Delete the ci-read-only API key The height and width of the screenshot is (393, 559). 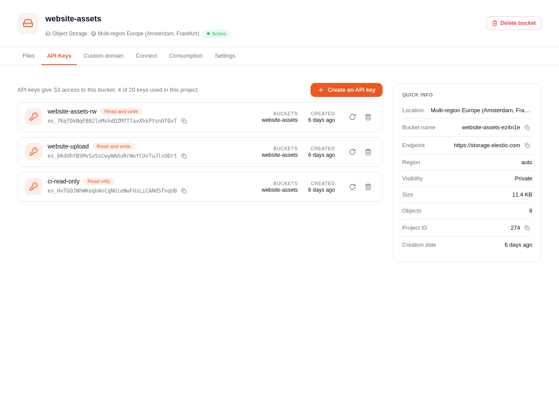point(368,187)
